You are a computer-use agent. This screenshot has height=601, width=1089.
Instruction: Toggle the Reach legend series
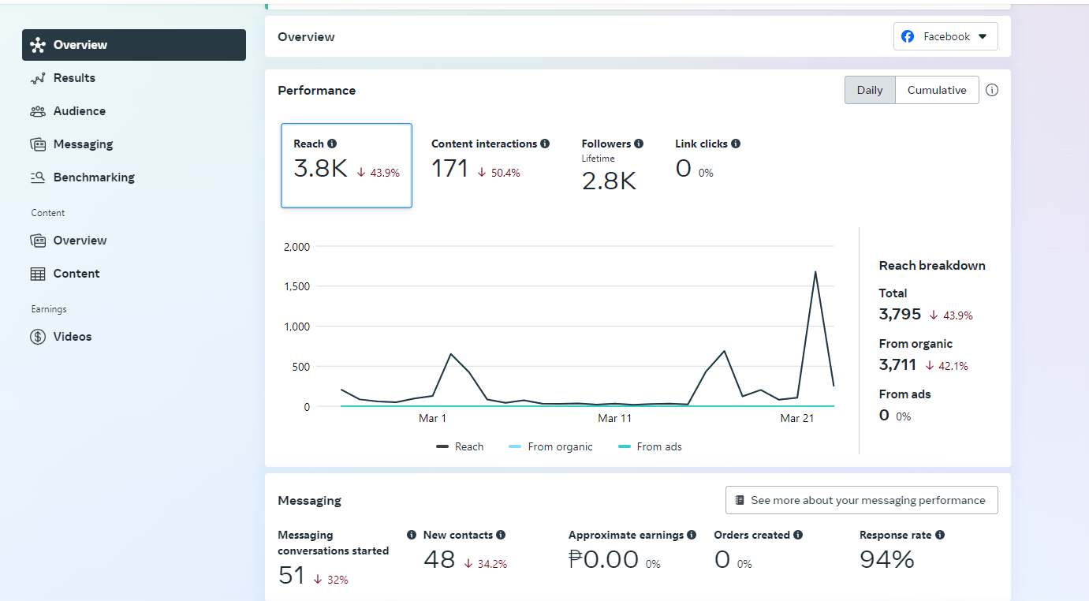pos(460,446)
